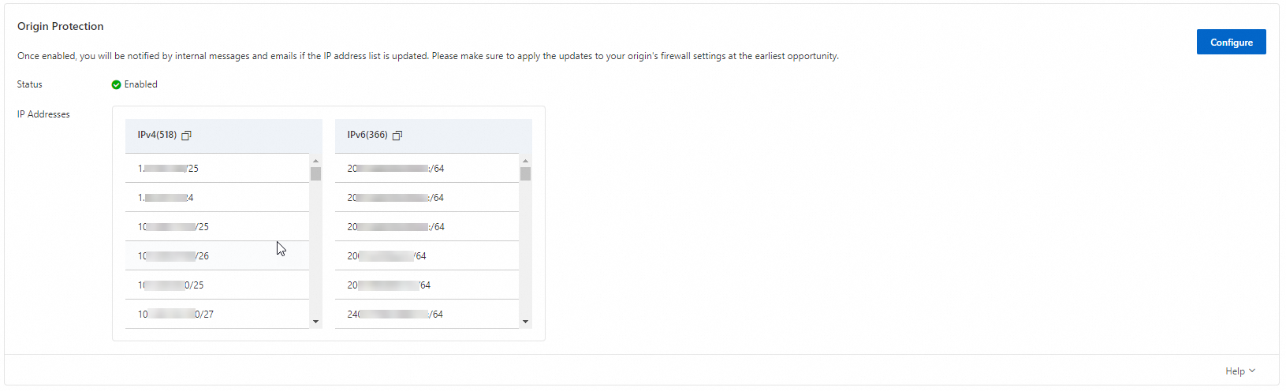Click the Configure button
This screenshot has width=1286, height=391.
click(x=1231, y=42)
